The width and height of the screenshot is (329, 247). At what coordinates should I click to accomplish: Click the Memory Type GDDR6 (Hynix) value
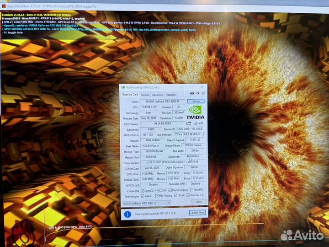click(x=154, y=151)
